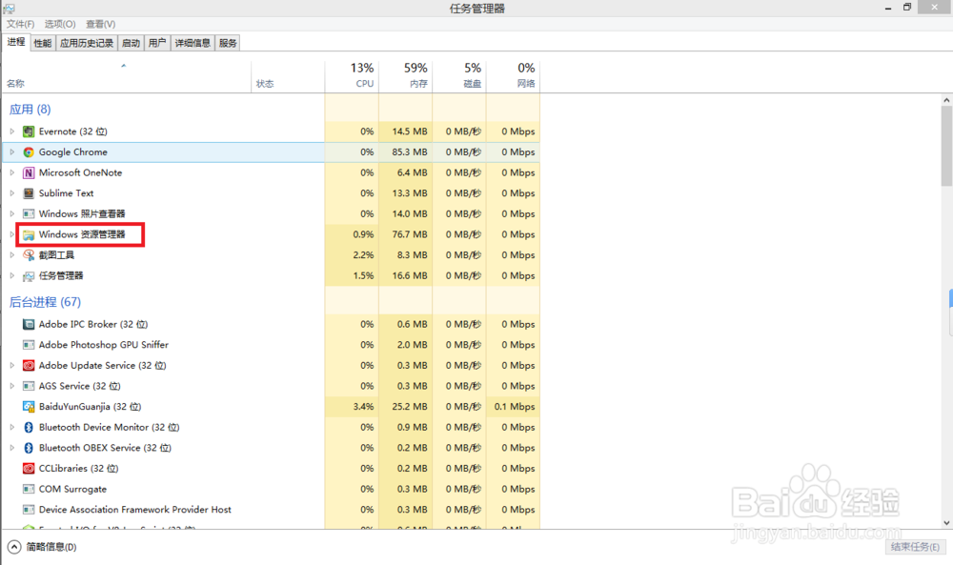
Task: Switch to the 应用历史记录 tab
Action: [87, 43]
